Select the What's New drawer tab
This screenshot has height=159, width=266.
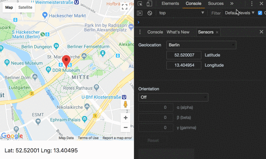[x=178, y=32]
